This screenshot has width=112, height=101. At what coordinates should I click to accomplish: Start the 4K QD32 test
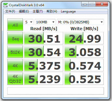(15, 79)
